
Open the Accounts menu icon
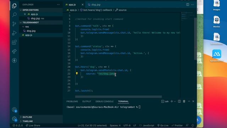pos(14,110)
